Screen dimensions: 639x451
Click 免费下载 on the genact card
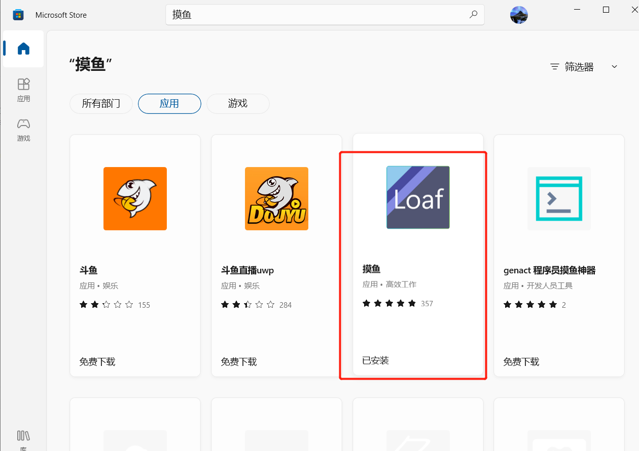[x=521, y=362]
